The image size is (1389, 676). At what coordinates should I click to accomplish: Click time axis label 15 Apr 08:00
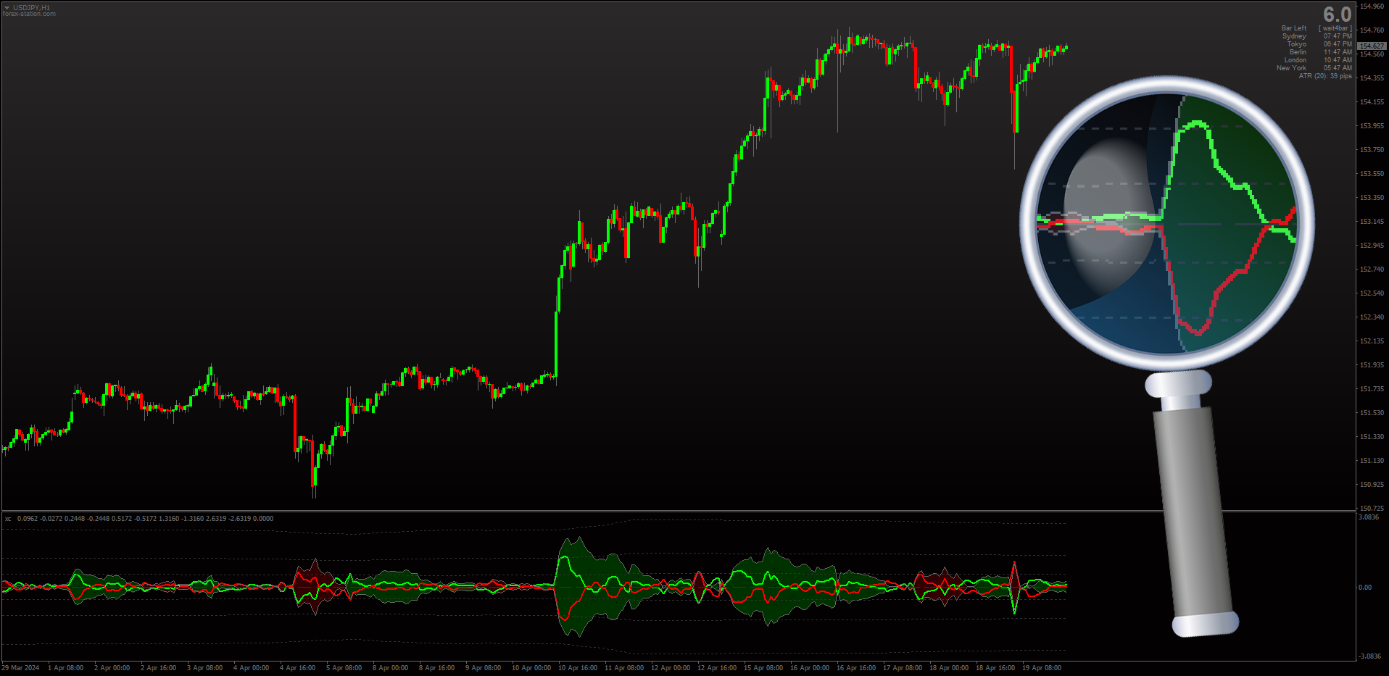pyautogui.click(x=763, y=668)
